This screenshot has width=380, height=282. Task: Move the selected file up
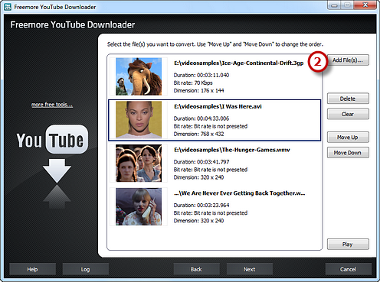pyautogui.click(x=348, y=138)
